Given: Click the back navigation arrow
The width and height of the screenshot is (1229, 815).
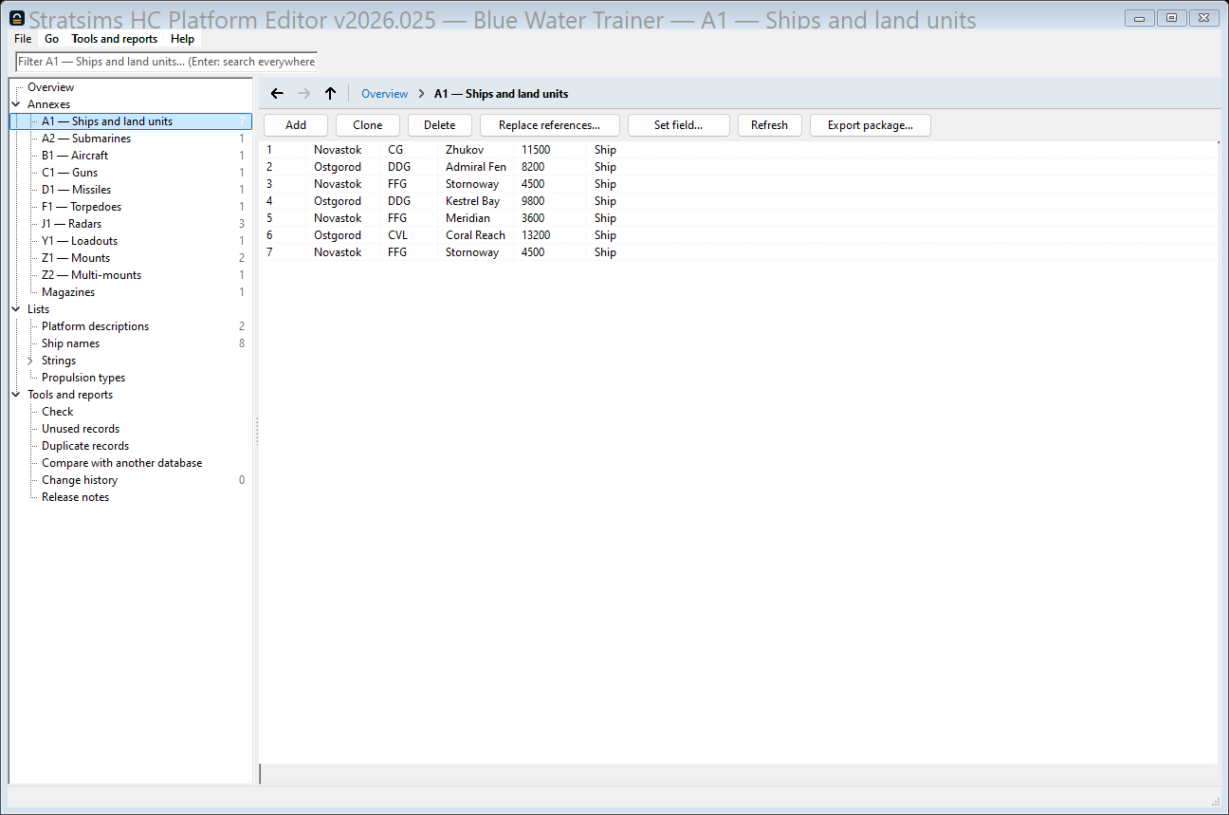Looking at the screenshot, I should click(277, 94).
